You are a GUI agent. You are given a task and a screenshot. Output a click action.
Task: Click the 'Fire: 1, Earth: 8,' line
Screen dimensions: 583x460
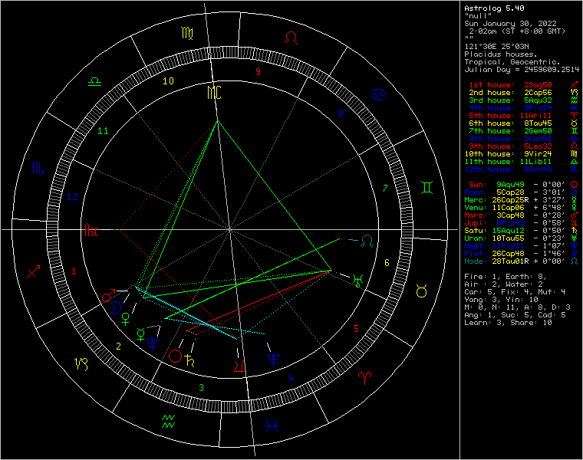coord(506,277)
